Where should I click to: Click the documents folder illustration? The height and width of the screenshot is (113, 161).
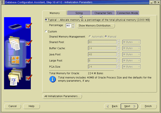click(14, 43)
